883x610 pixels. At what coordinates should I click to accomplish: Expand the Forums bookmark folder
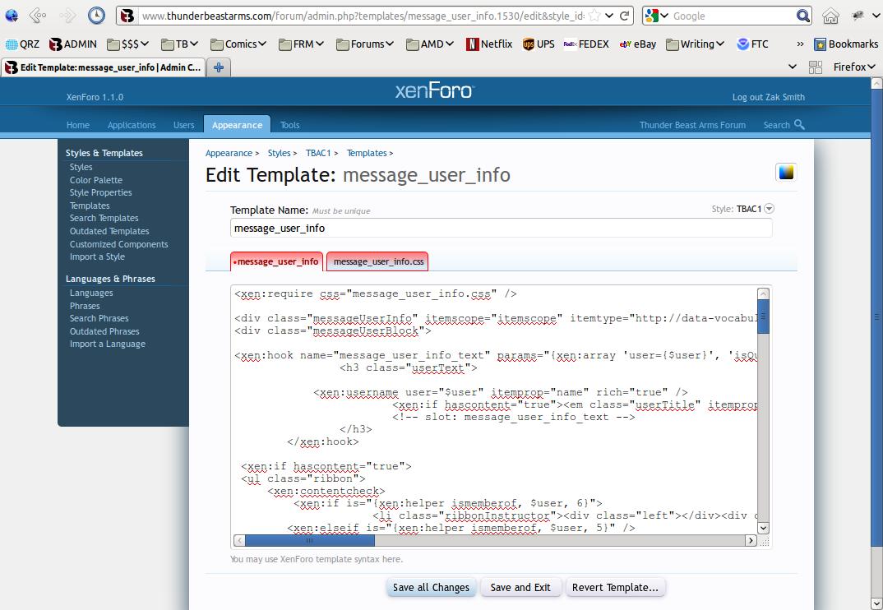pos(367,44)
